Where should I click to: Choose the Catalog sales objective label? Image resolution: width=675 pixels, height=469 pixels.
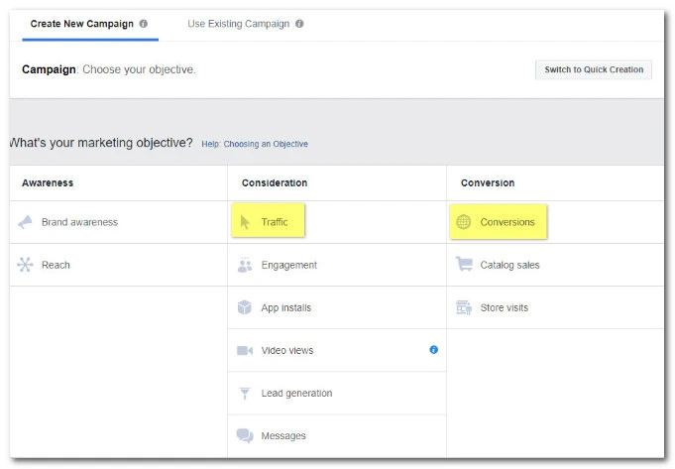(509, 265)
